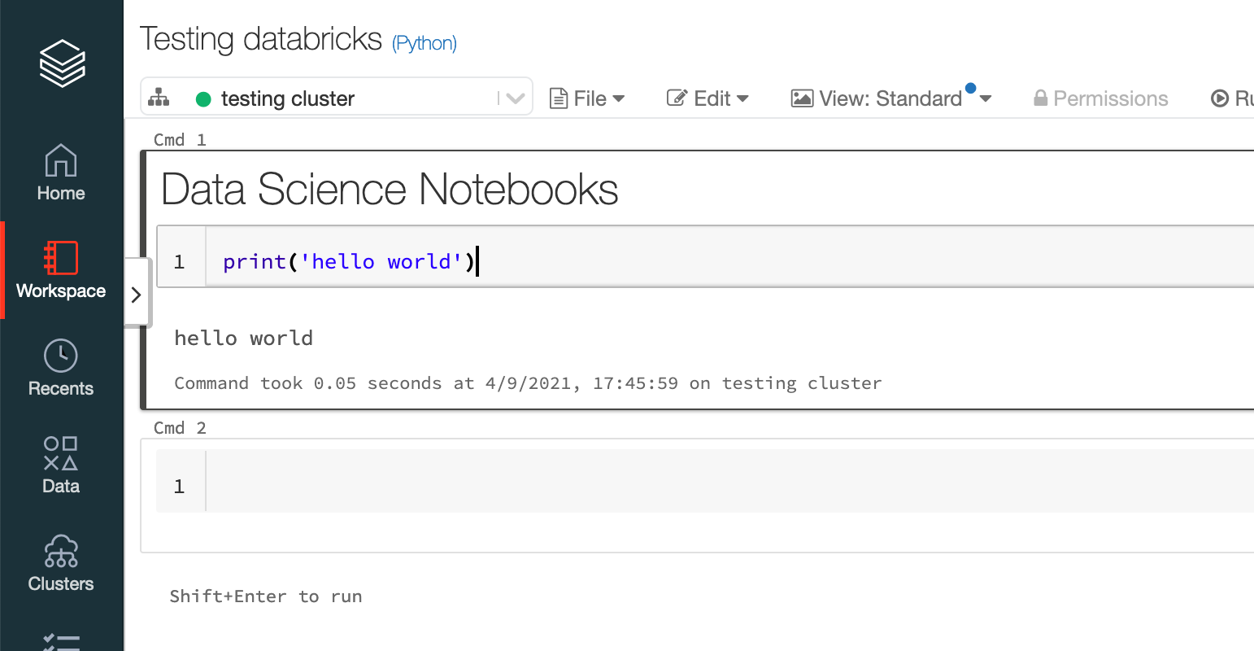Select the Workspace sidebar icon

pos(61,259)
